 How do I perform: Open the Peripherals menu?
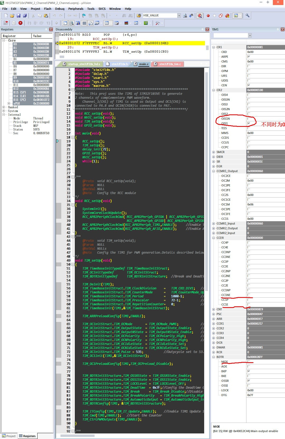(x=76, y=9)
